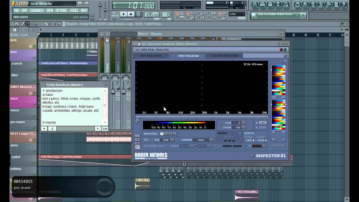
Task: Click the pause icon in Spectral Analysis
Action: click(286, 56)
